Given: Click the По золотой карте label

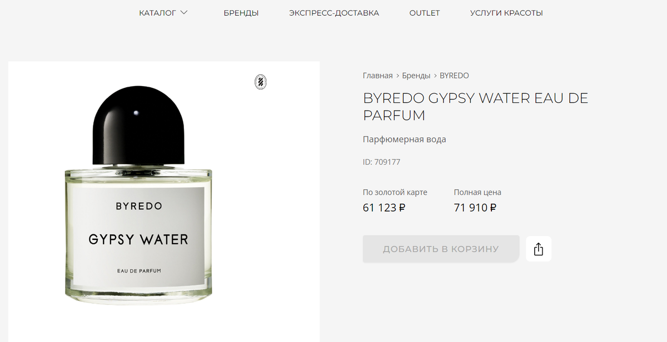Looking at the screenshot, I should (395, 193).
